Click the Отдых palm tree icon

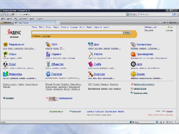click(5, 54)
